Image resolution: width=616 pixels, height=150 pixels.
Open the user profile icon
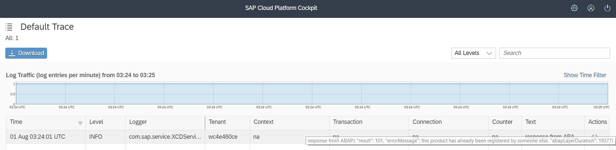pyautogui.click(x=591, y=8)
